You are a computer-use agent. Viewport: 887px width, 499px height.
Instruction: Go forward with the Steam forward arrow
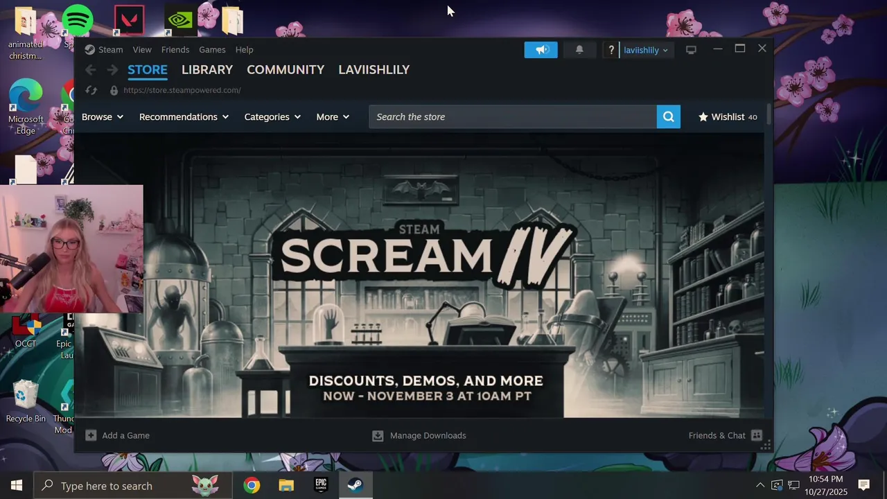tap(112, 70)
